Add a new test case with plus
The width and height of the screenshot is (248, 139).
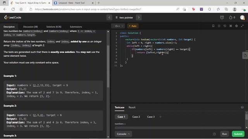pos(160,117)
